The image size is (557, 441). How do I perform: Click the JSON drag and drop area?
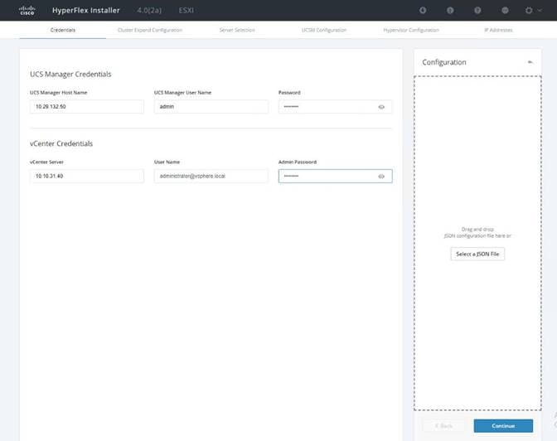tap(477, 243)
